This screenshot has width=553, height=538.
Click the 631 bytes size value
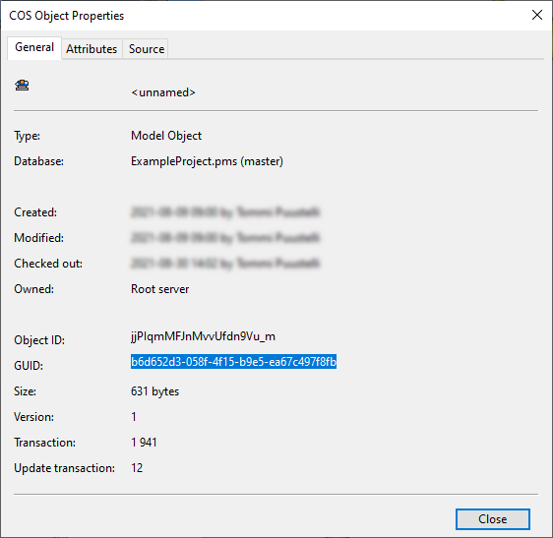point(154,391)
